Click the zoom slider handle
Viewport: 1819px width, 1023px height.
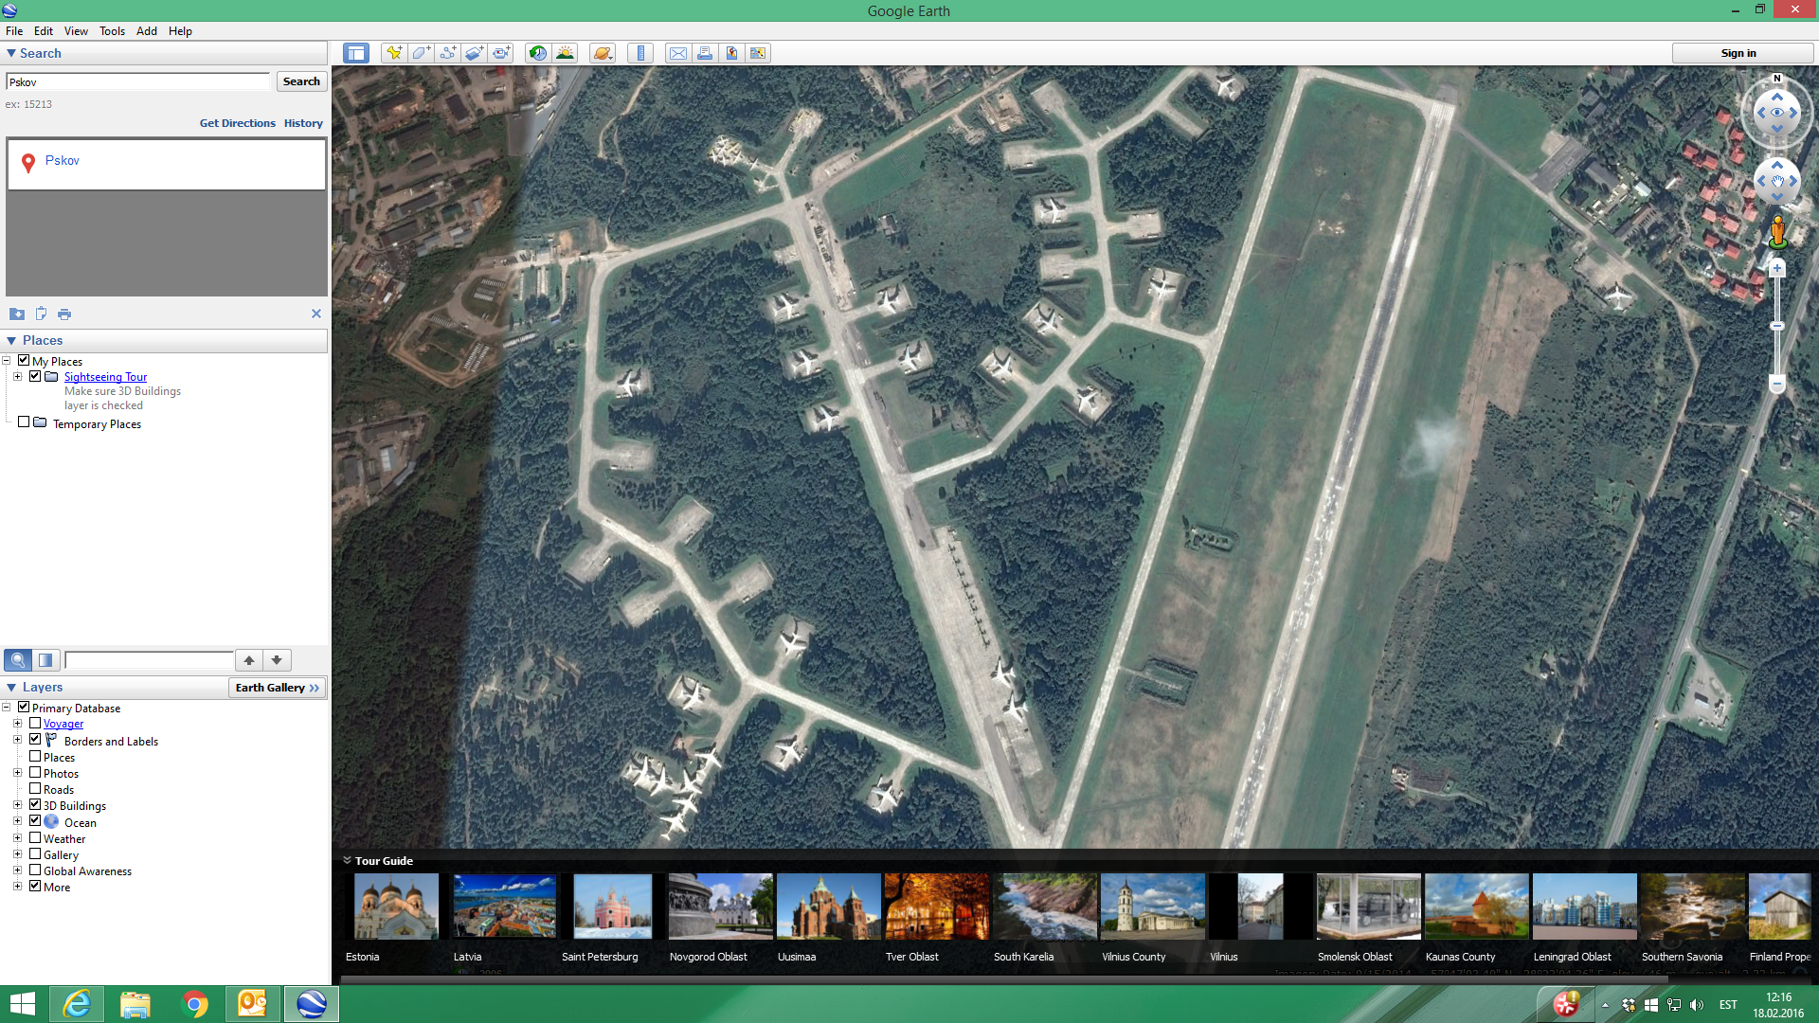click(x=1777, y=326)
